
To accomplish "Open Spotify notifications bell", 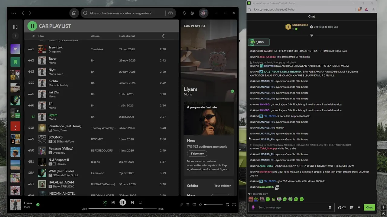I will (184, 13).
